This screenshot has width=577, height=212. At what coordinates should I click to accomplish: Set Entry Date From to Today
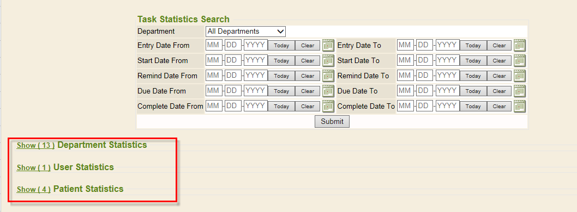click(x=281, y=46)
